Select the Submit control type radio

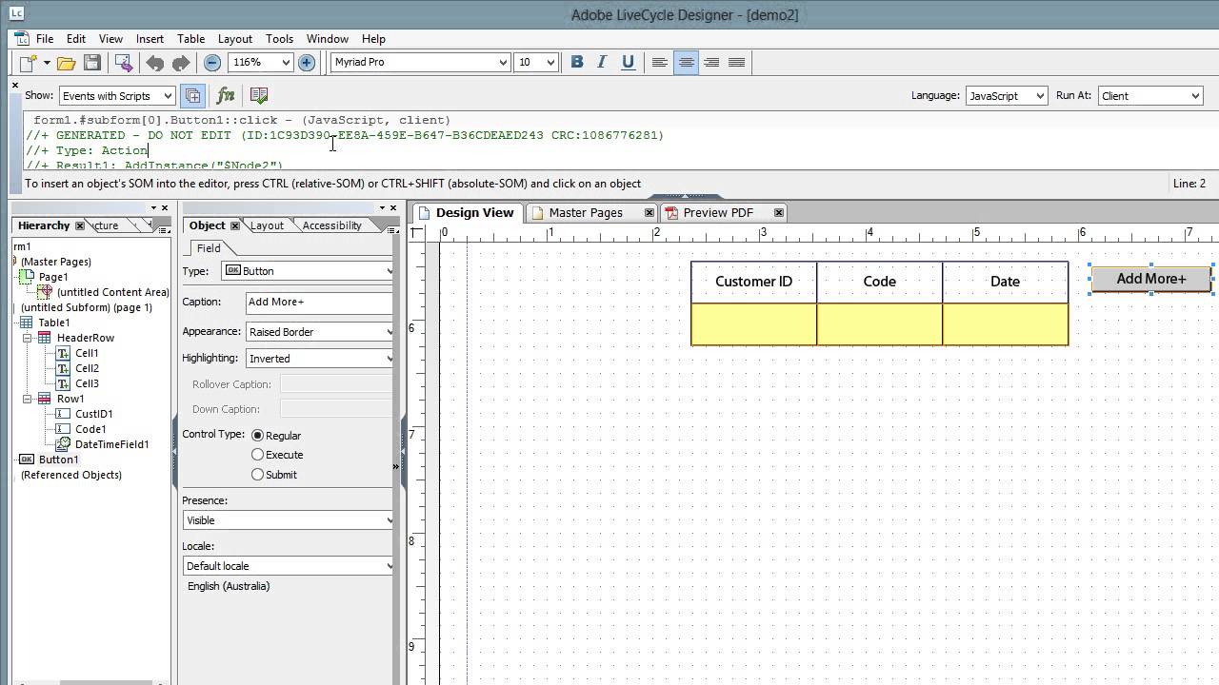point(257,474)
